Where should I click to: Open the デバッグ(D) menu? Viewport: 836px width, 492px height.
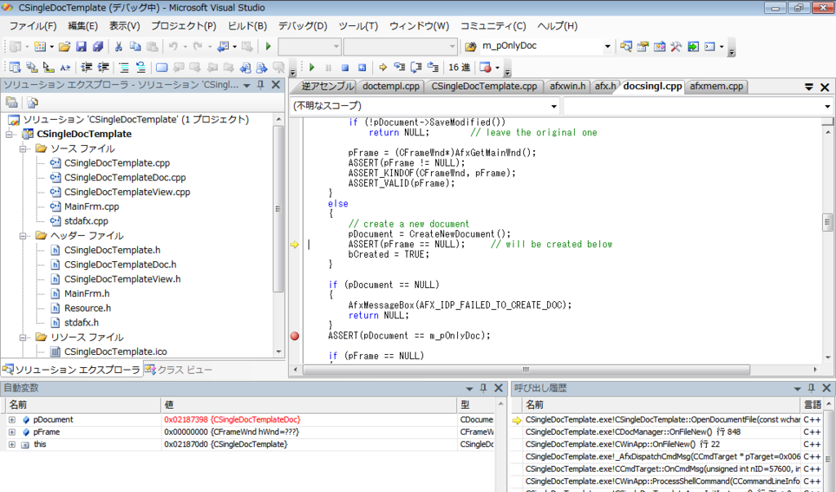[x=302, y=26]
